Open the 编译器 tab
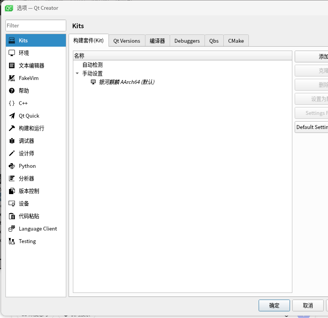 tap(157, 41)
